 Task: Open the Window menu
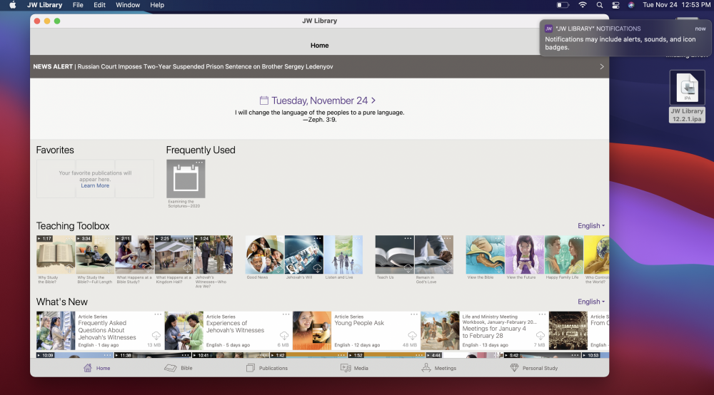128,5
